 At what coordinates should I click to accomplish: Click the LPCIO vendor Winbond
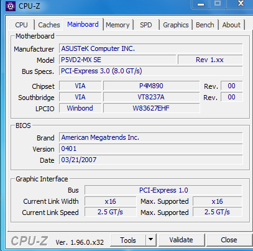click(x=80, y=108)
